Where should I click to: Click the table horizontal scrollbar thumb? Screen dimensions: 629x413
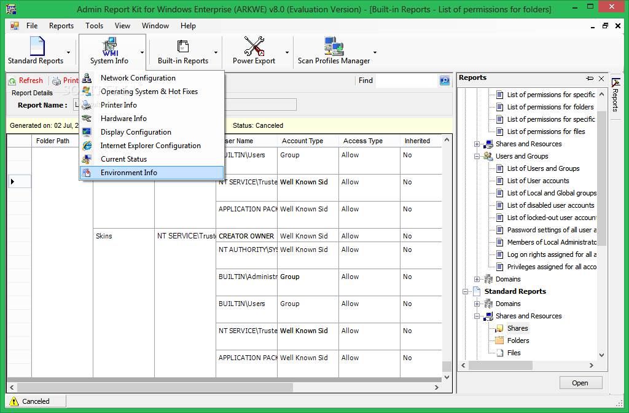click(155, 387)
